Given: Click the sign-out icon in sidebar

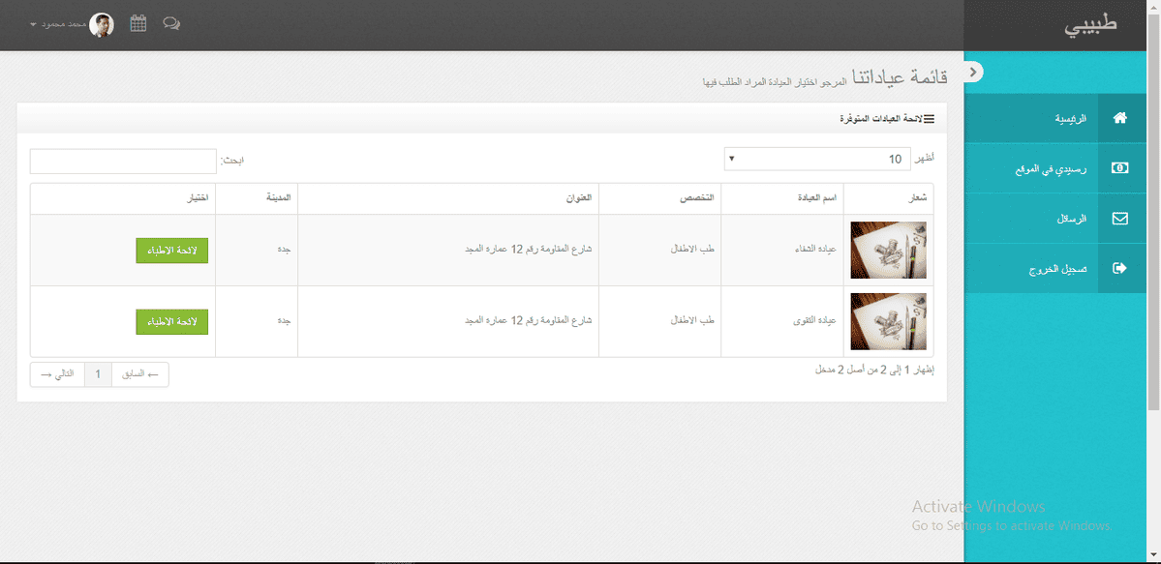Looking at the screenshot, I should (1119, 268).
